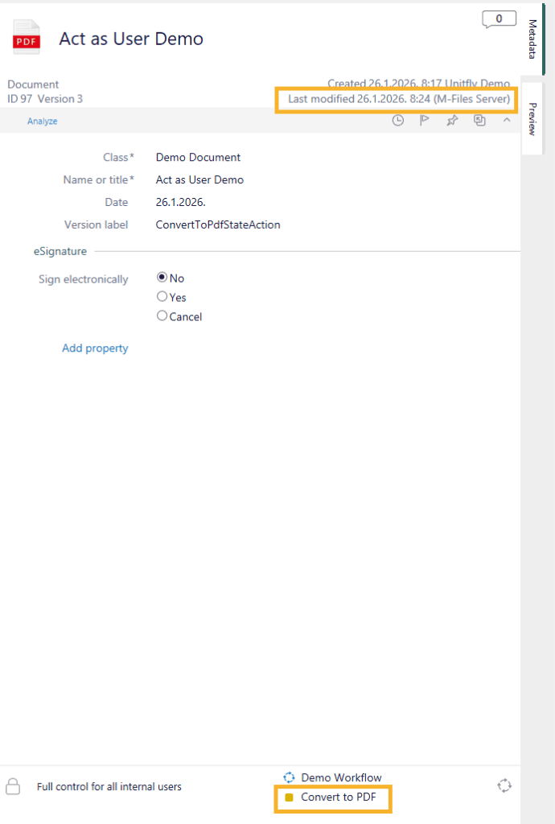Click the permissions lock icon
The height and width of the screenshot is (824, 555).
(13, 786)
